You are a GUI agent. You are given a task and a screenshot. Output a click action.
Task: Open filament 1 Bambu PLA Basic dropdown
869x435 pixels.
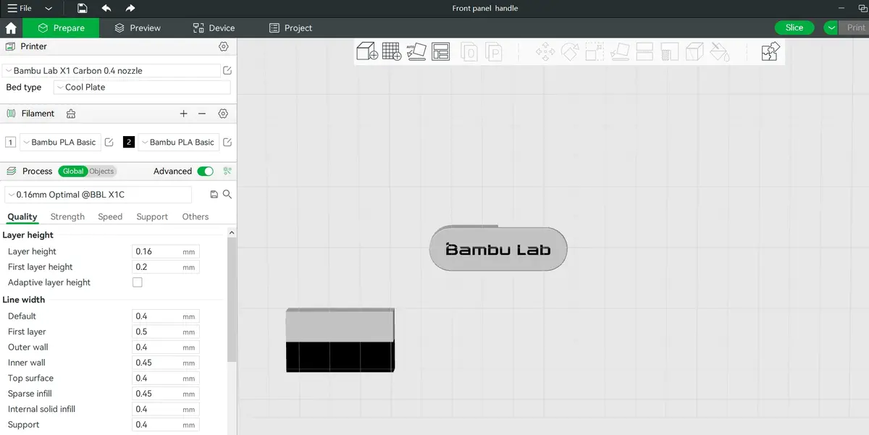click(x=60, y=142)
